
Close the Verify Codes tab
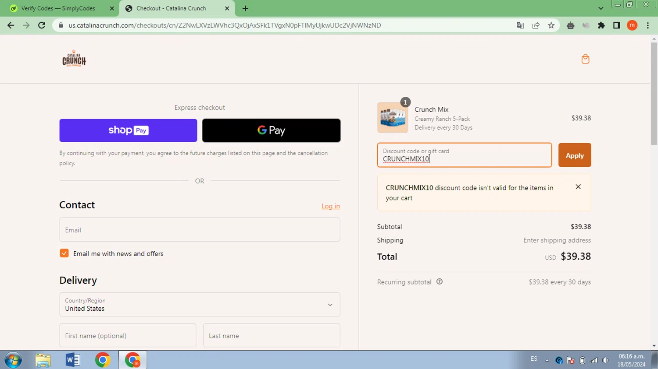[112, 8]
